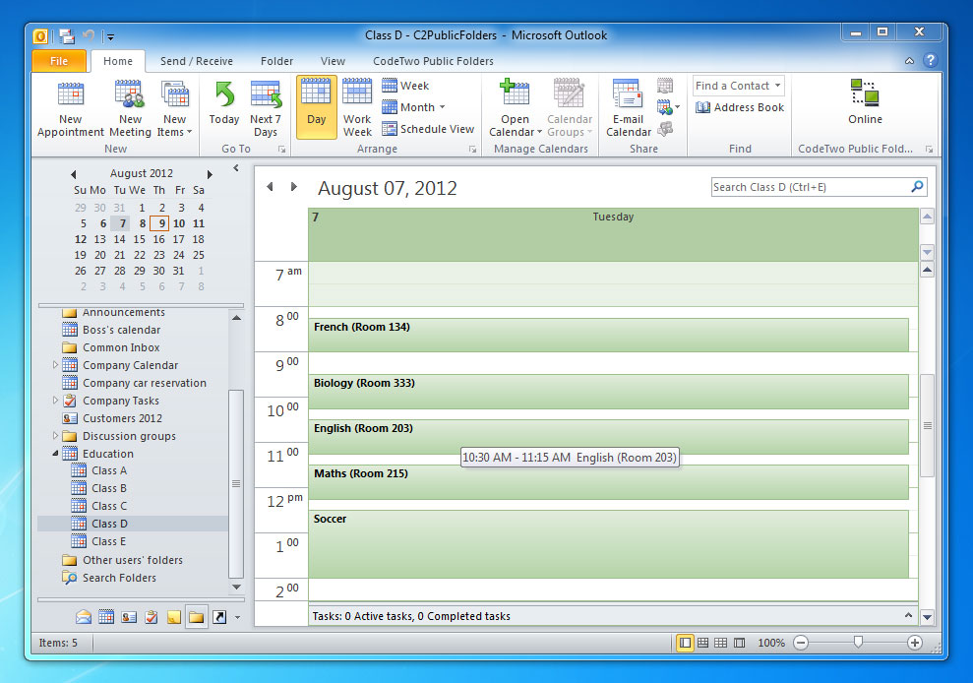Switch to Calendar navigation icon

[106, 616]
